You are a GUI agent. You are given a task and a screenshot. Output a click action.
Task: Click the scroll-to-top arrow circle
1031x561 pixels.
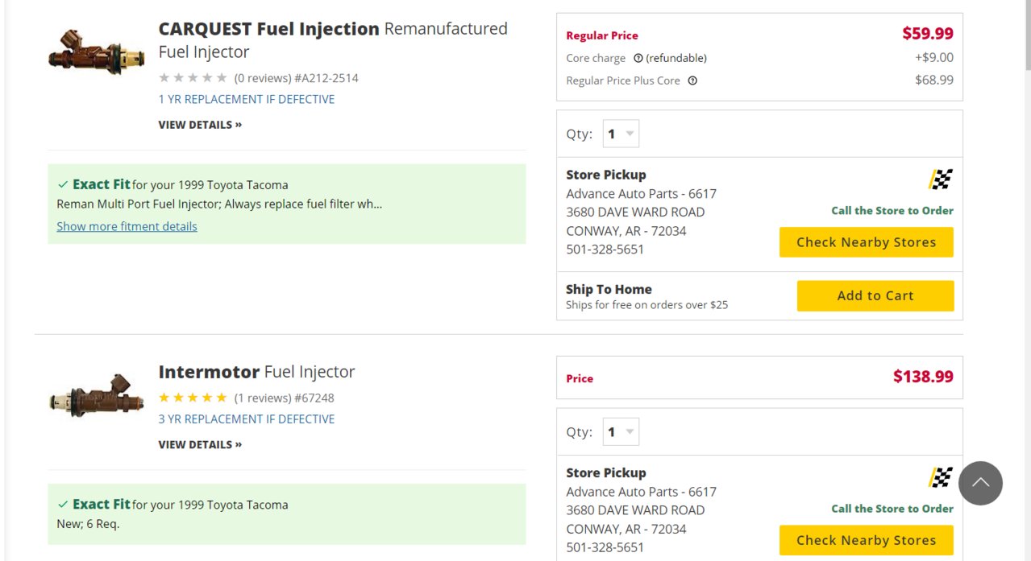[x=980, y=483]
